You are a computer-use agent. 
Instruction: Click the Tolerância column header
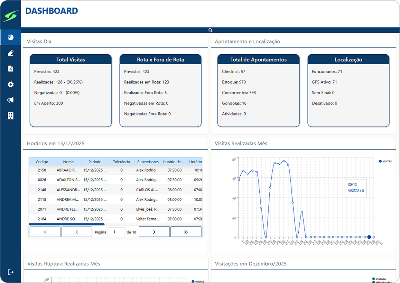[x=121, y=162]
